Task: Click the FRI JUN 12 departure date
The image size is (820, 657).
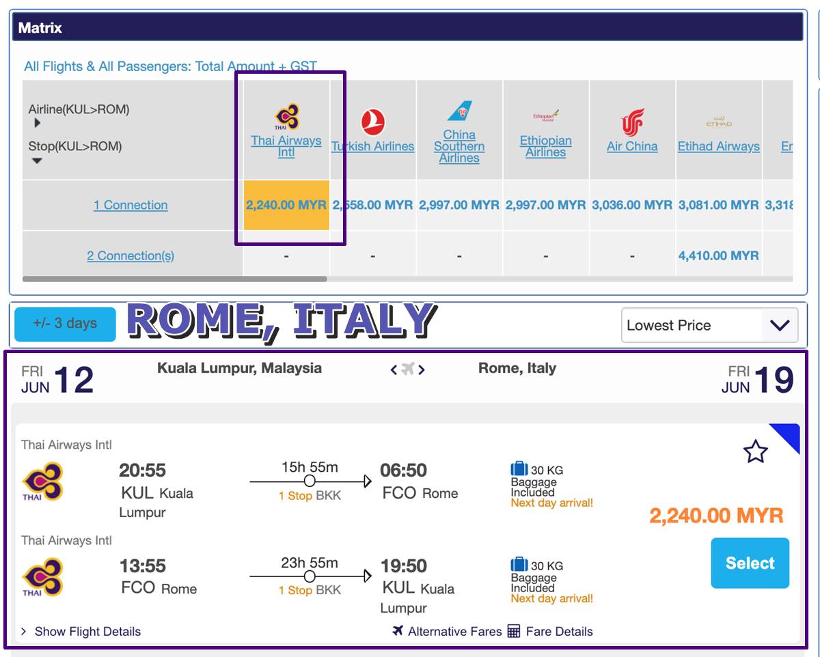Action: 57,380
